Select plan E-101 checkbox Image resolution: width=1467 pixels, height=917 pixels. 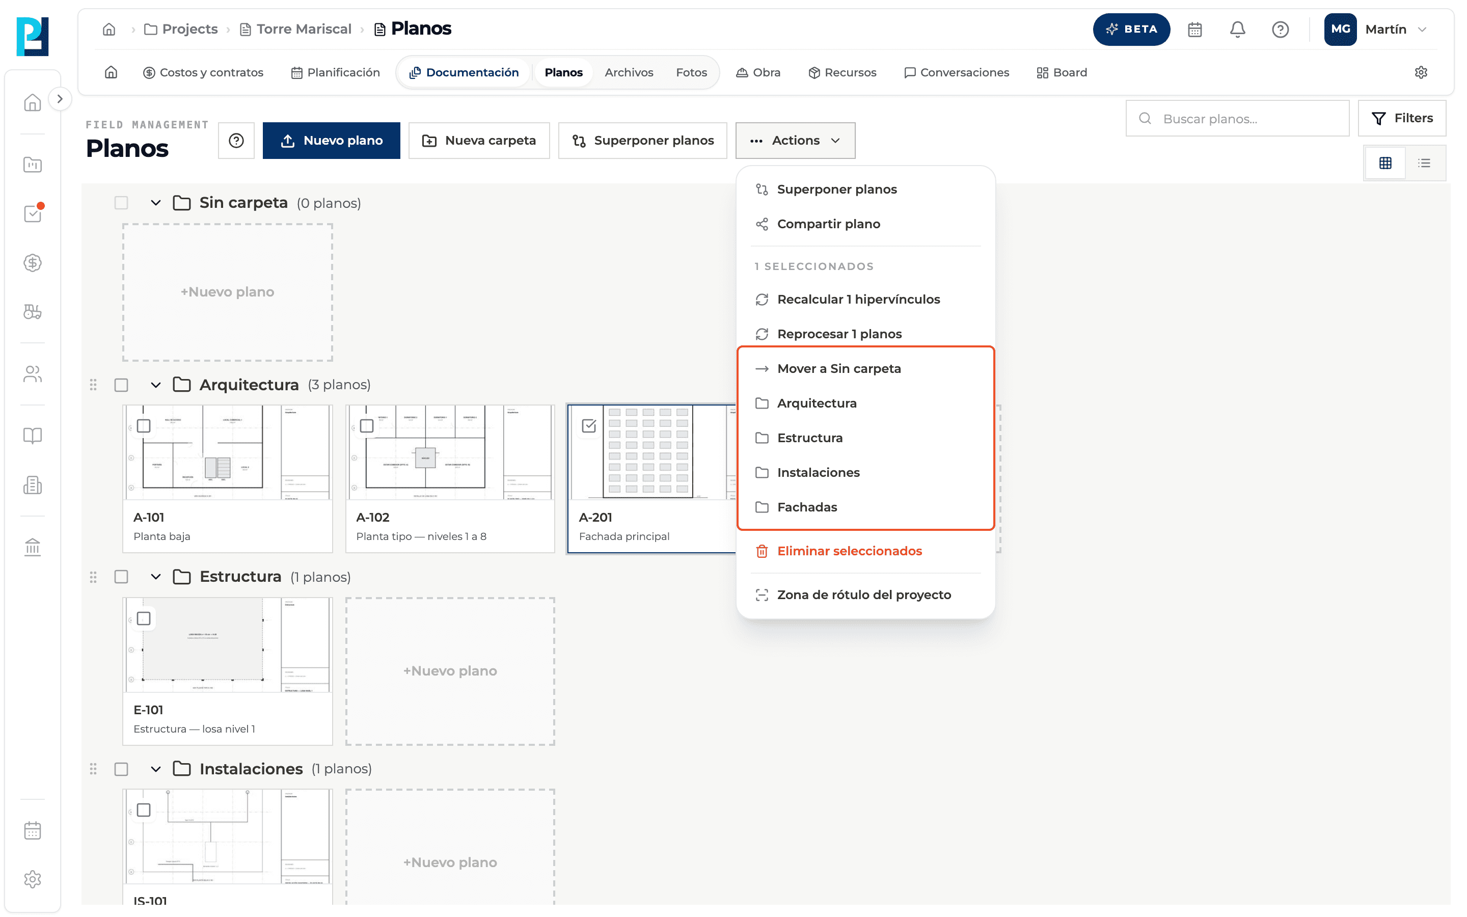[x=144, y=618]
